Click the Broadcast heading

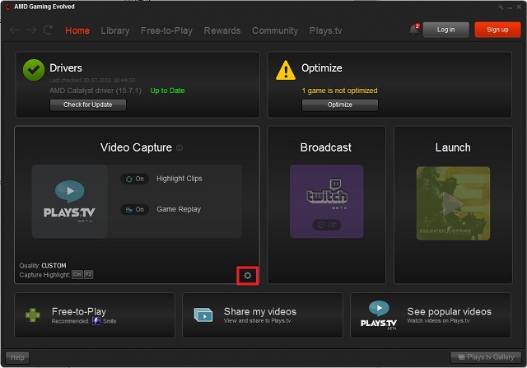(326, 147)
